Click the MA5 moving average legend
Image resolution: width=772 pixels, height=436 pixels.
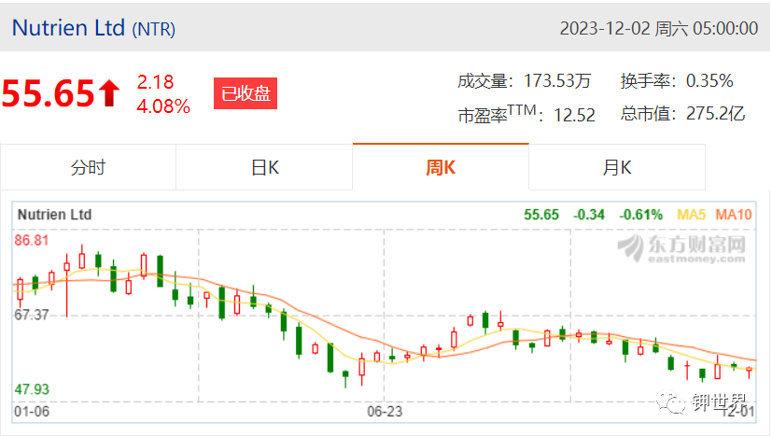coord(692,215)
